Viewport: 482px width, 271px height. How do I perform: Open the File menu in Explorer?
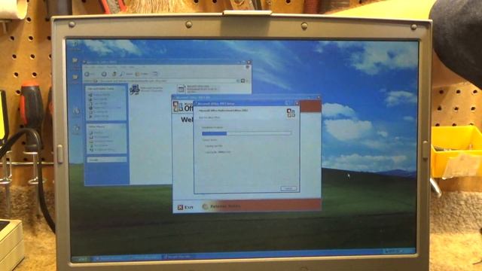tap(87, 67)
